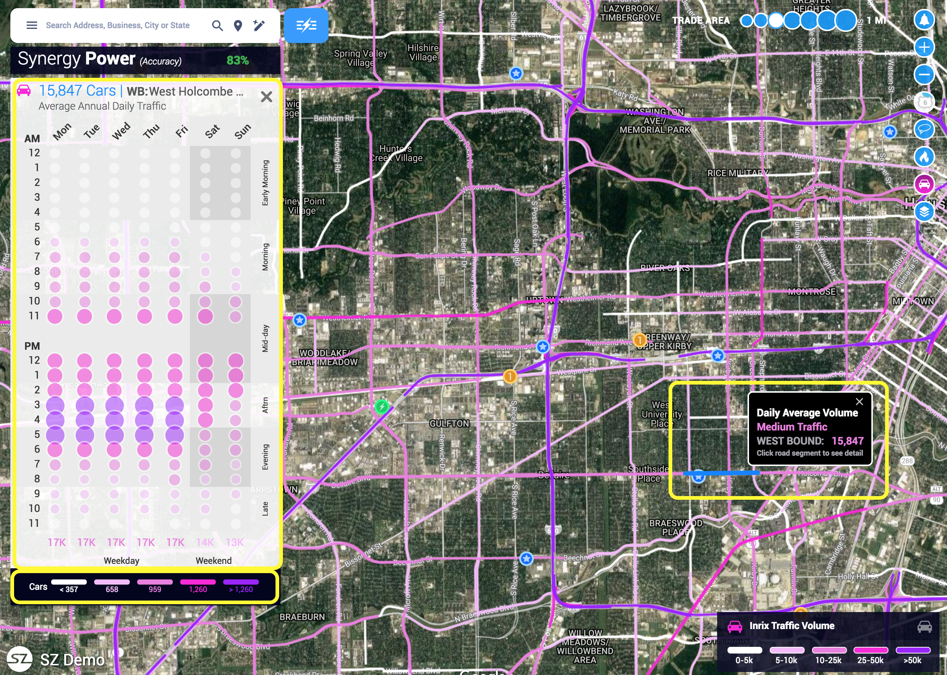This screenshot has height=675, width=947.
Task: Click the 0-5k Inrix legend swatch
Action: (745, 650)
